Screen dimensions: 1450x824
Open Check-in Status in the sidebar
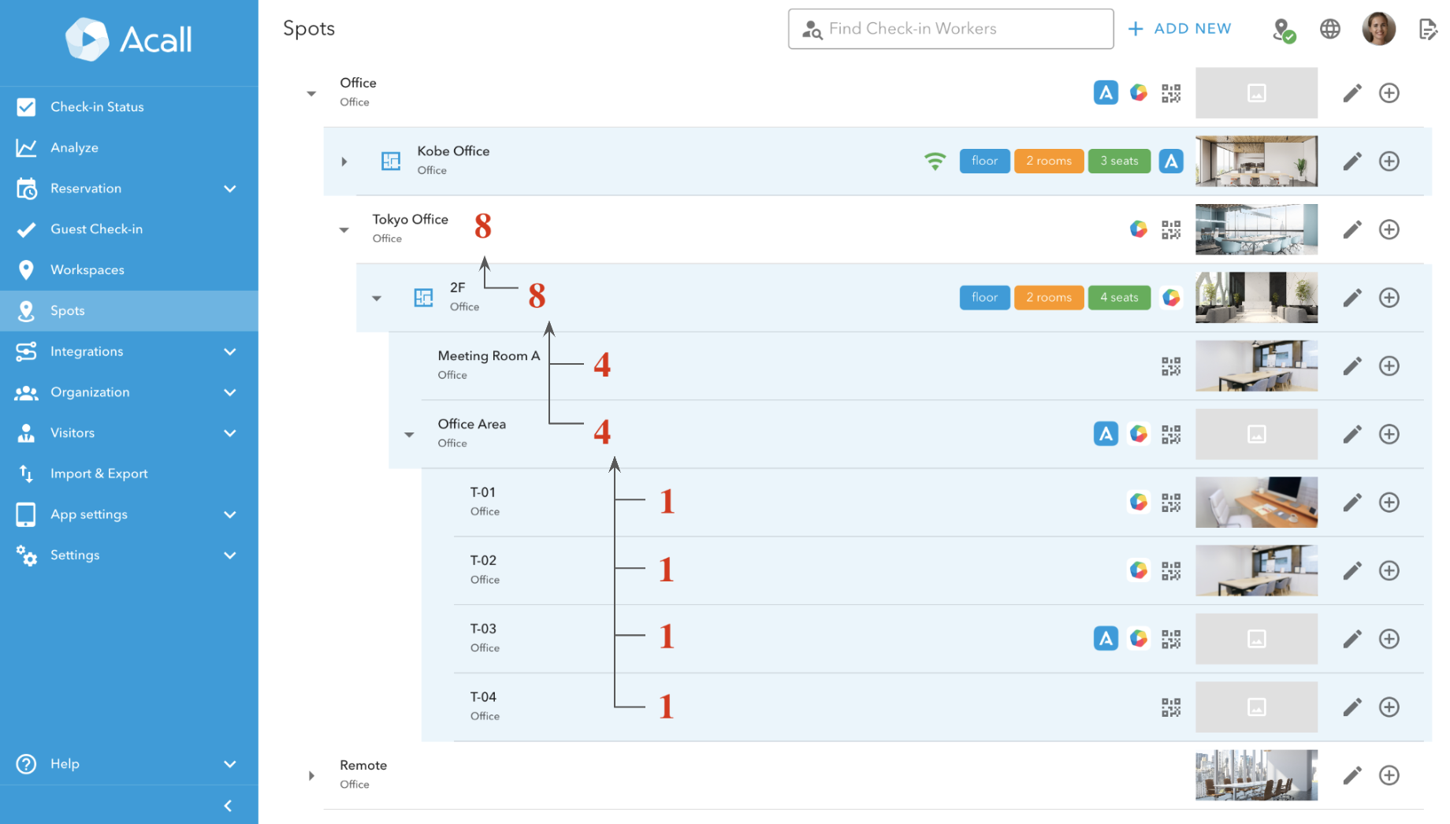point(97,107)
